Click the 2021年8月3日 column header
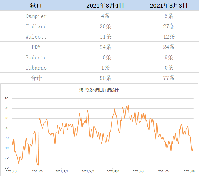Image resolution: width=199 pixels, height=177 pixels. (169, 5)
